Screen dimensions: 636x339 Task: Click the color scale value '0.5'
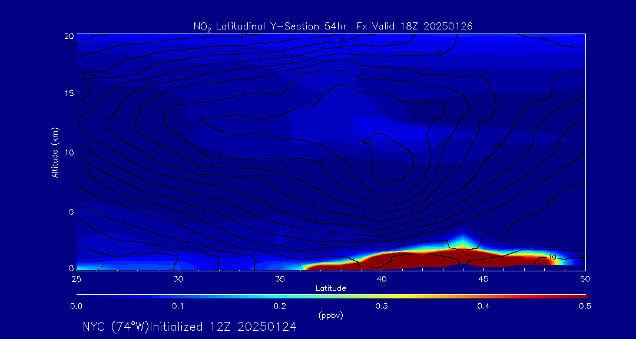click(x=585, y=307)
